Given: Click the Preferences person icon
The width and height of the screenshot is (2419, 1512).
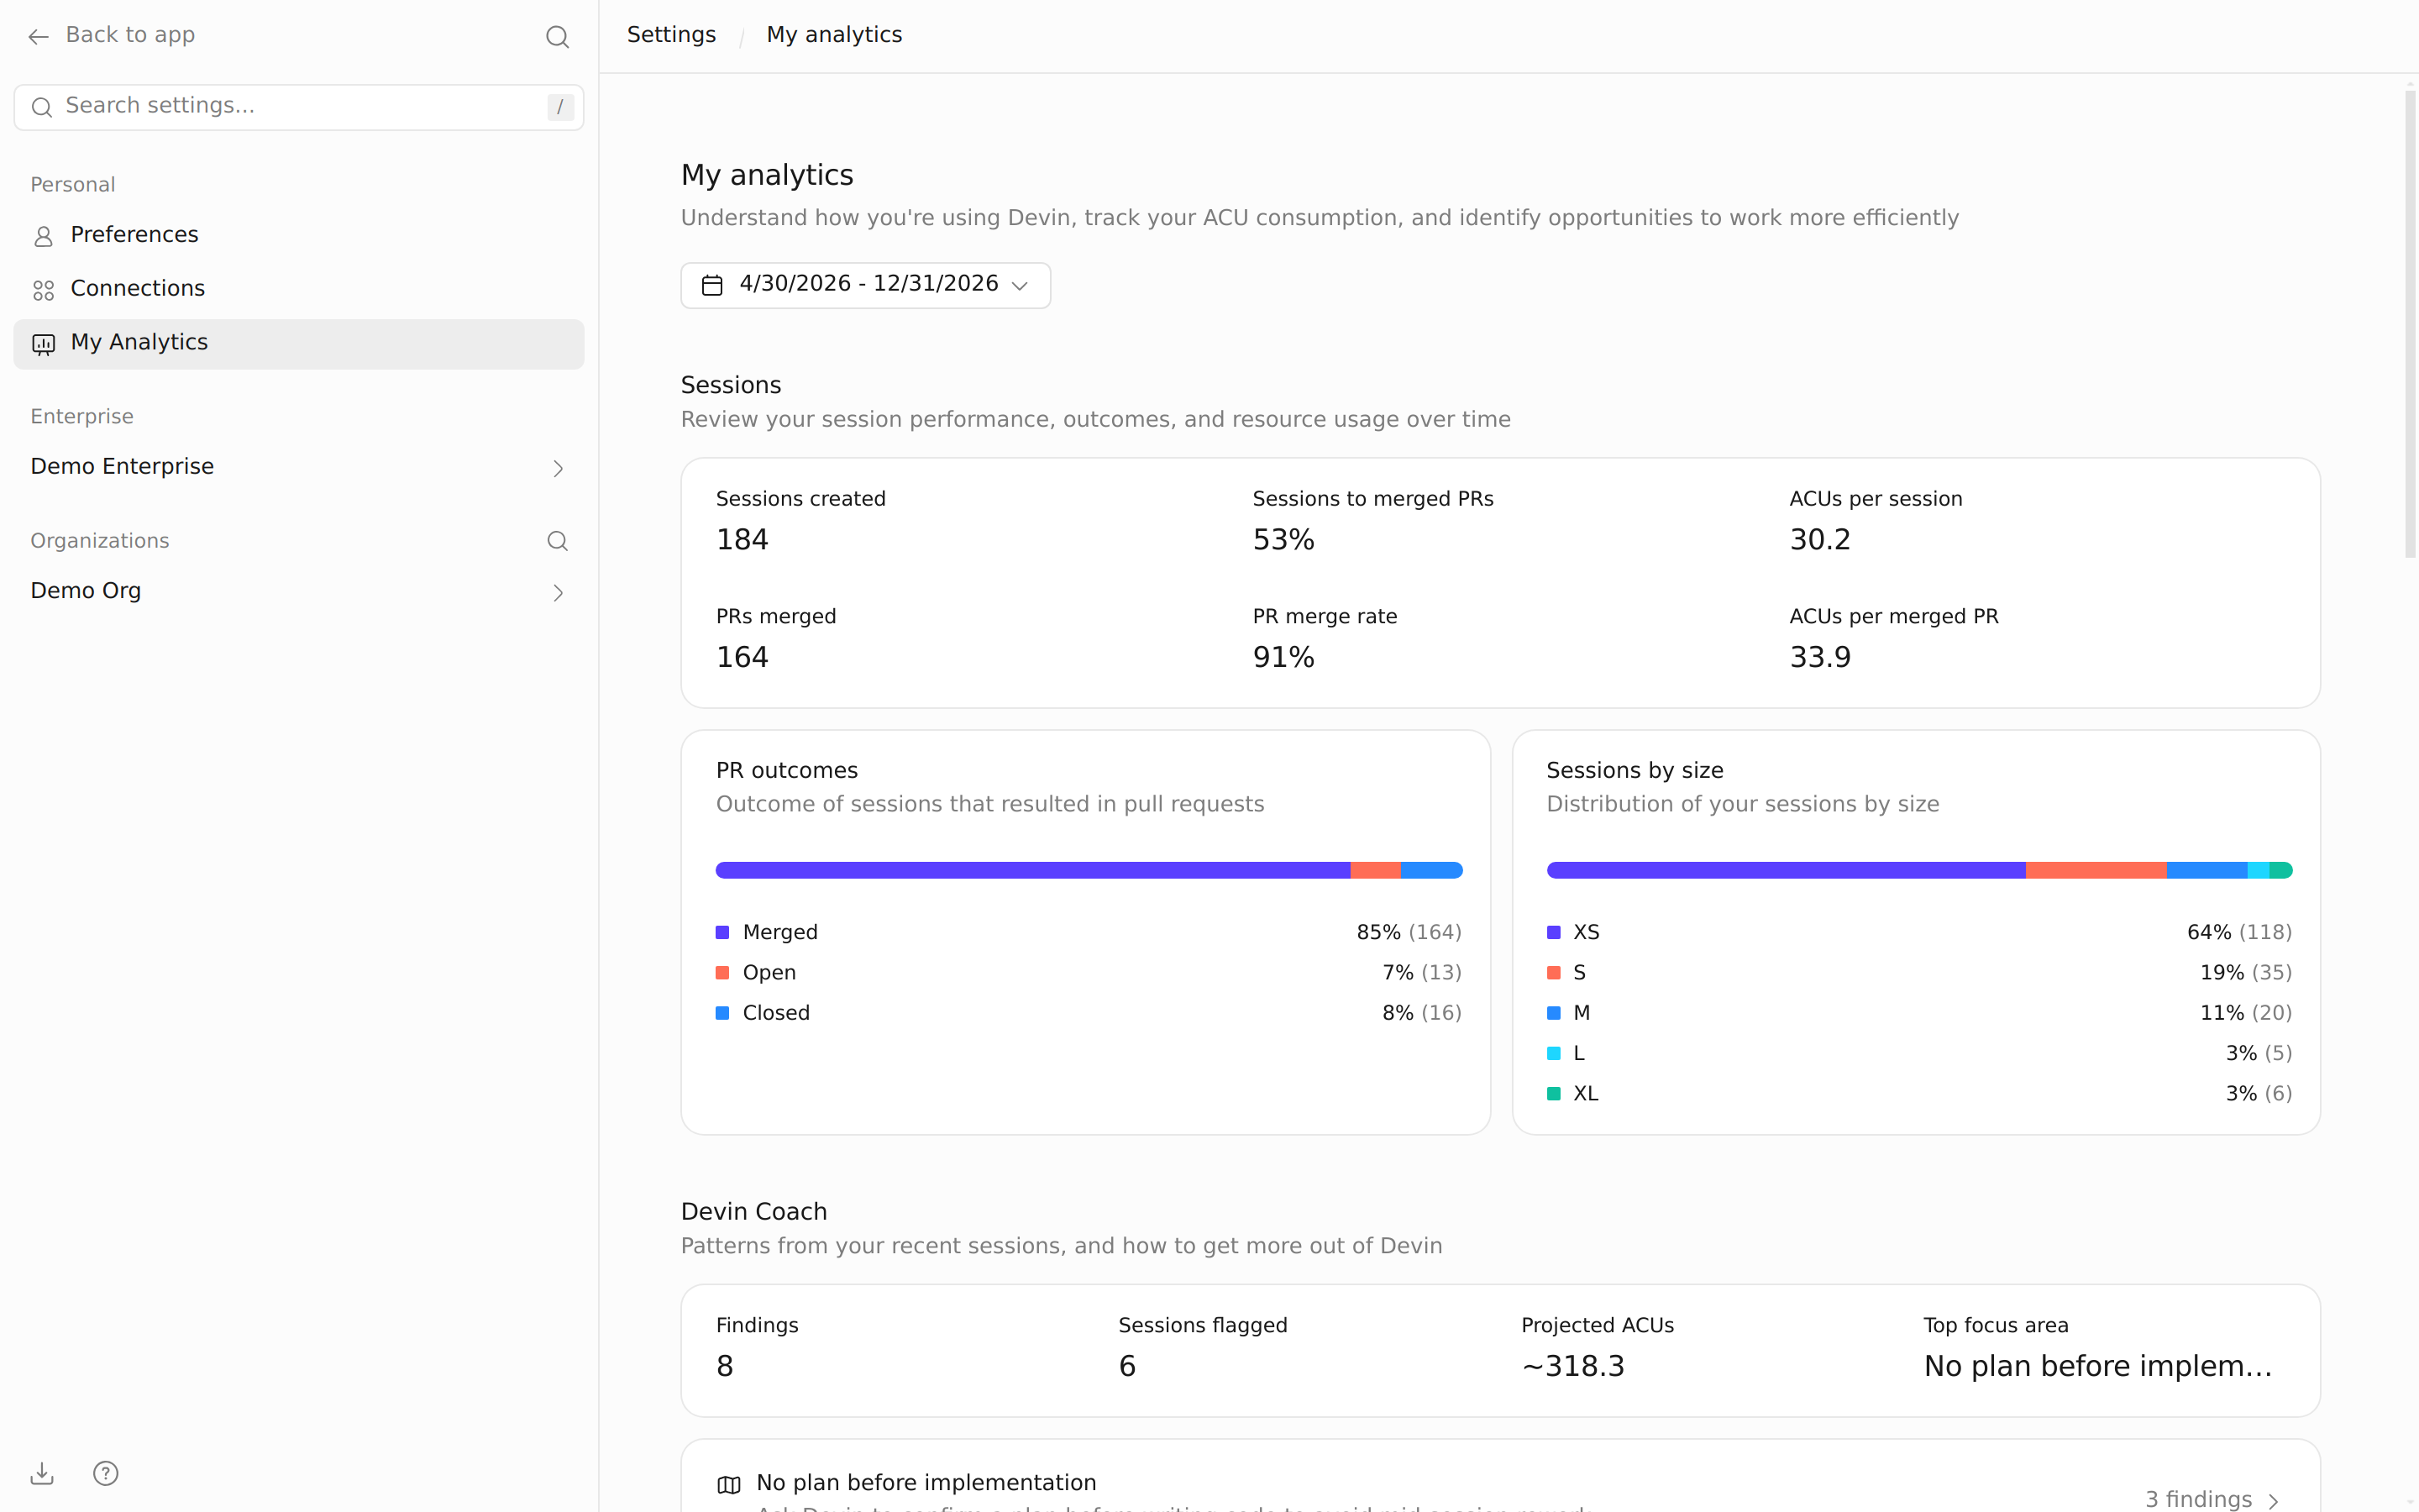Looking at the screenshot, I should pyautogui.click(x=43, y=236).
